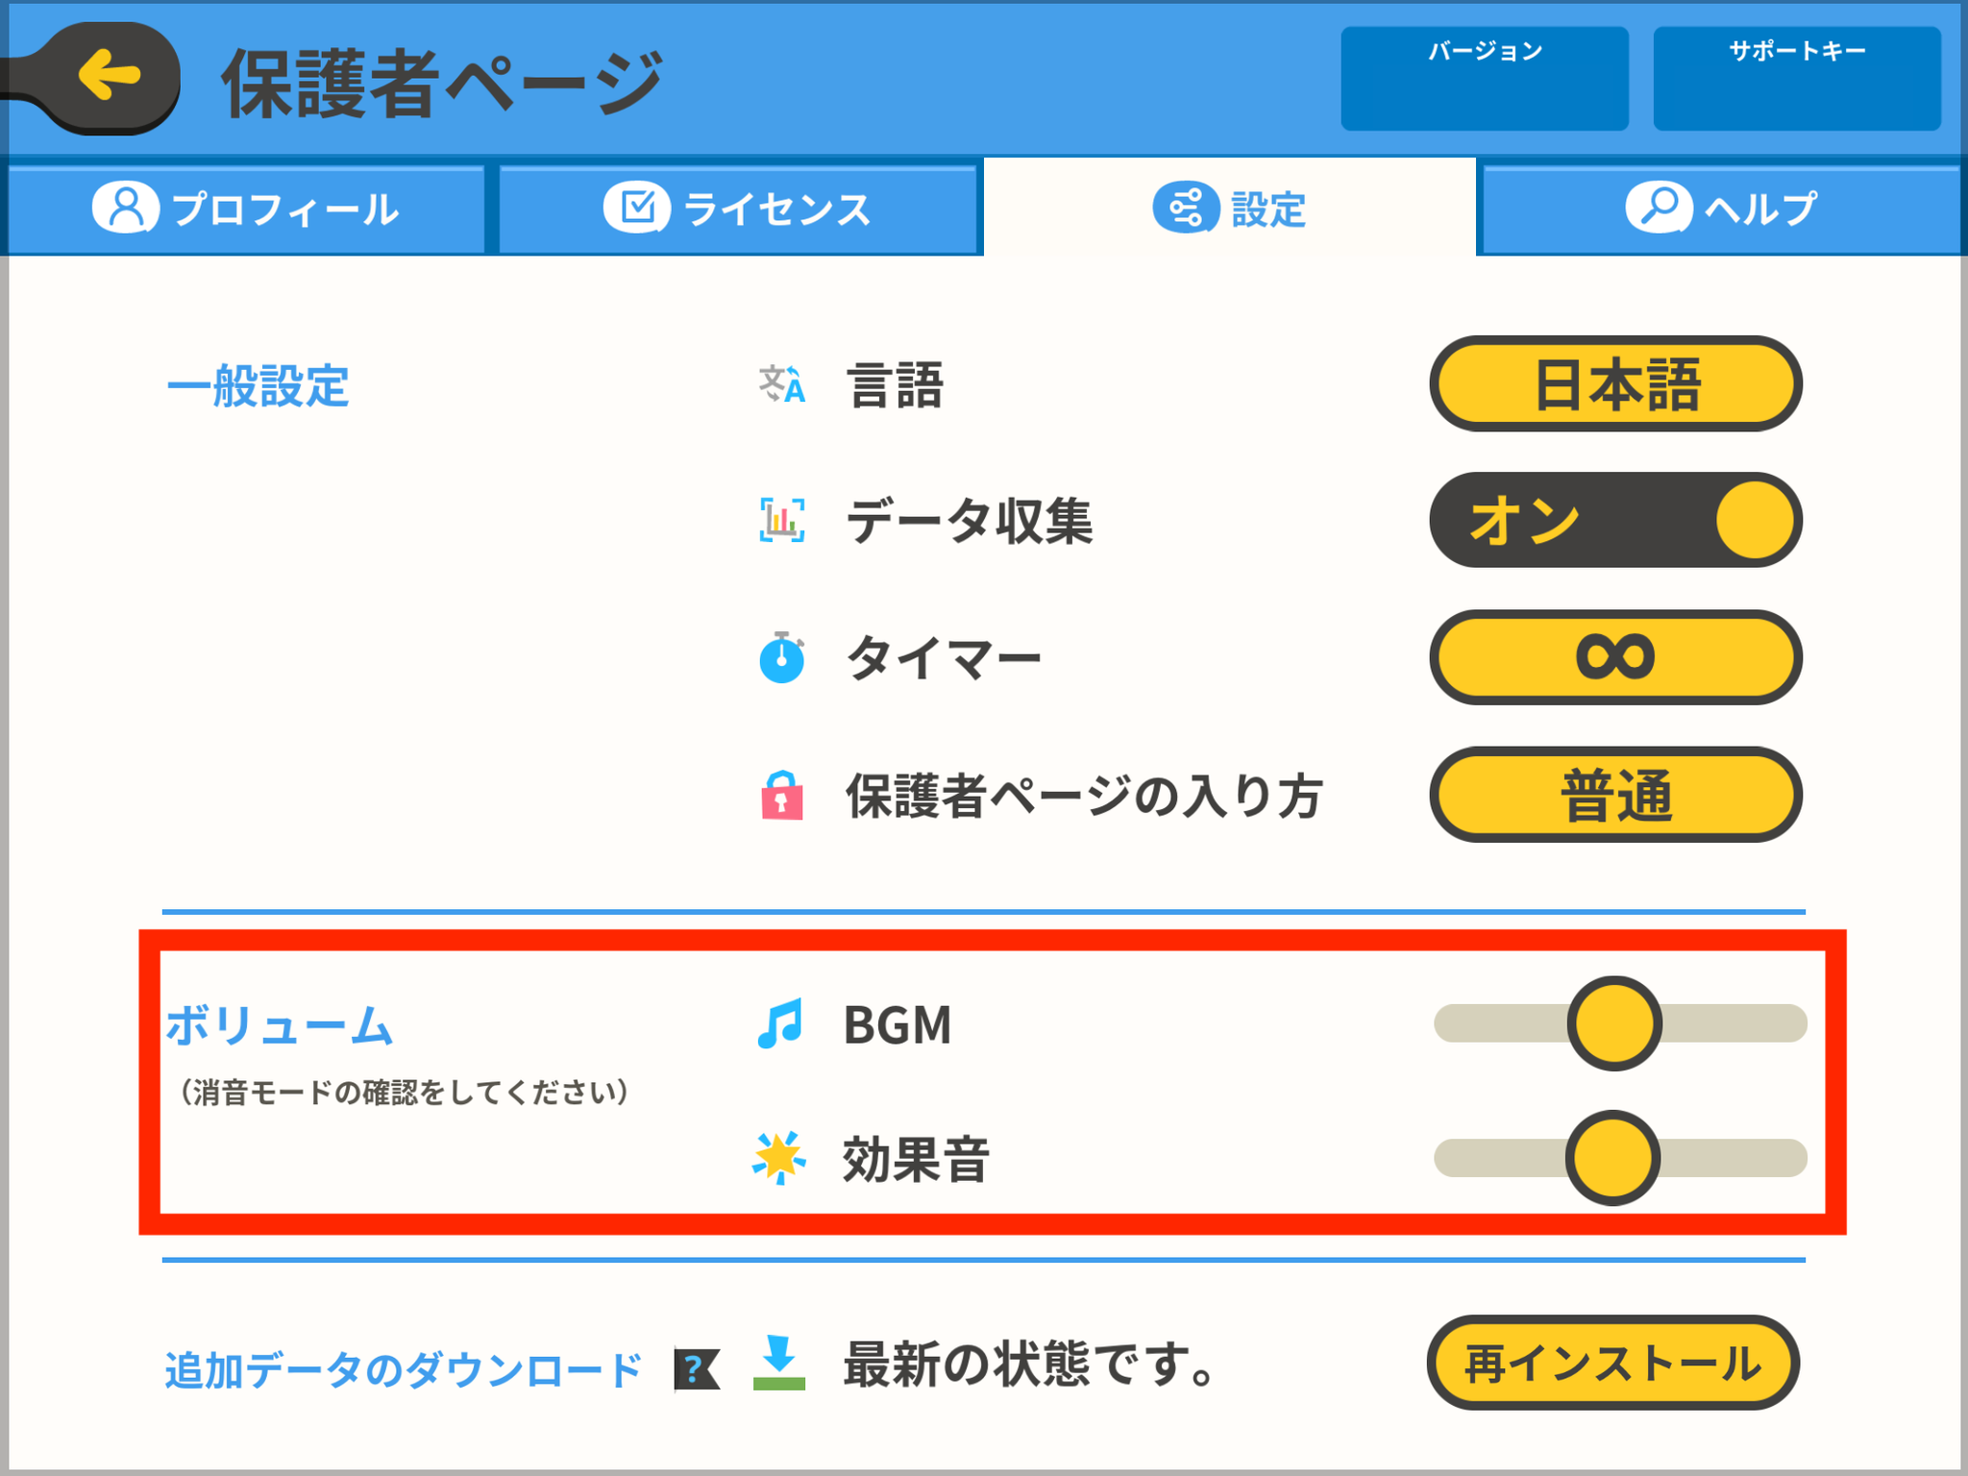Screen dimensions: 1968x1476
Task: Change the 普通 parent page entry mode
Action: pyautogui.click(x=1615, y=795)
